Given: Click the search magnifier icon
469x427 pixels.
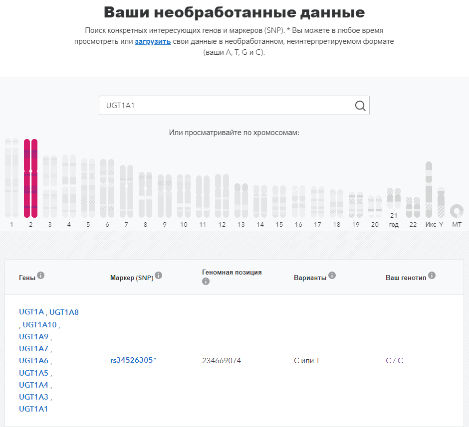Looking at the screenshot, I should coord(360,106).
